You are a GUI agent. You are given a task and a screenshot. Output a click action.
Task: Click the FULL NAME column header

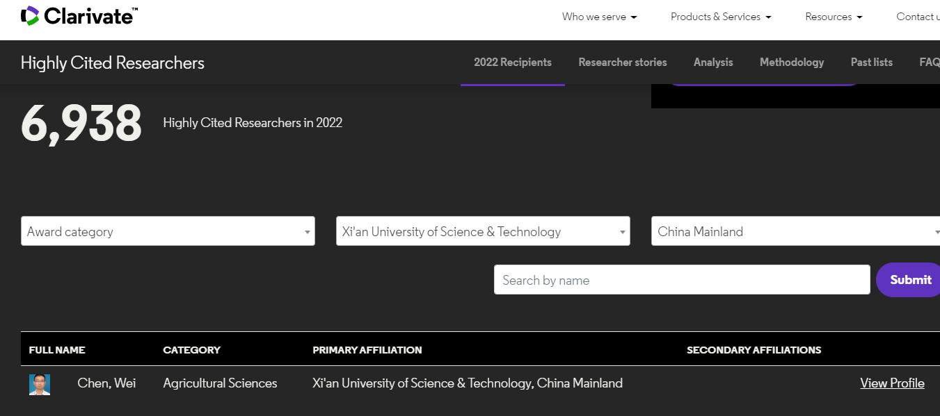tap(57, 350)
